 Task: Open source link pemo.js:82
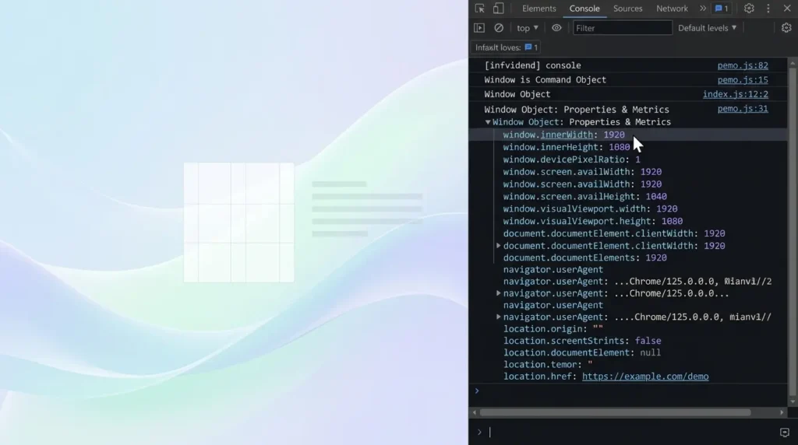(743, 65)
